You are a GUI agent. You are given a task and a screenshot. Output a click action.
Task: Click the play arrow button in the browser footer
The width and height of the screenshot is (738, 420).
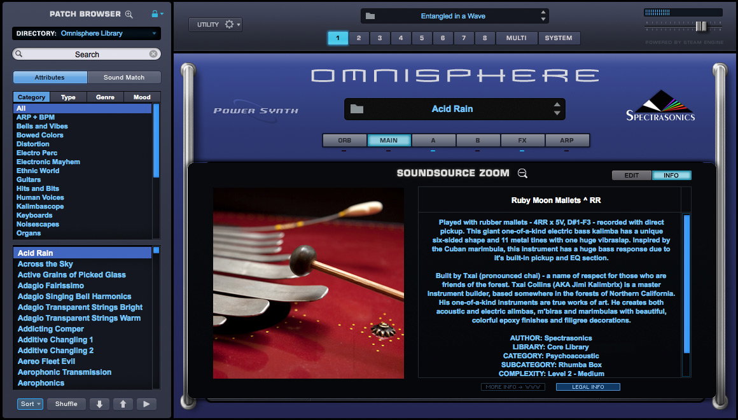tap(146, 404)
